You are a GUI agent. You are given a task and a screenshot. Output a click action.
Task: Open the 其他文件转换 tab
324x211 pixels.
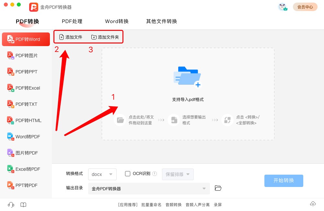point(161,21)
